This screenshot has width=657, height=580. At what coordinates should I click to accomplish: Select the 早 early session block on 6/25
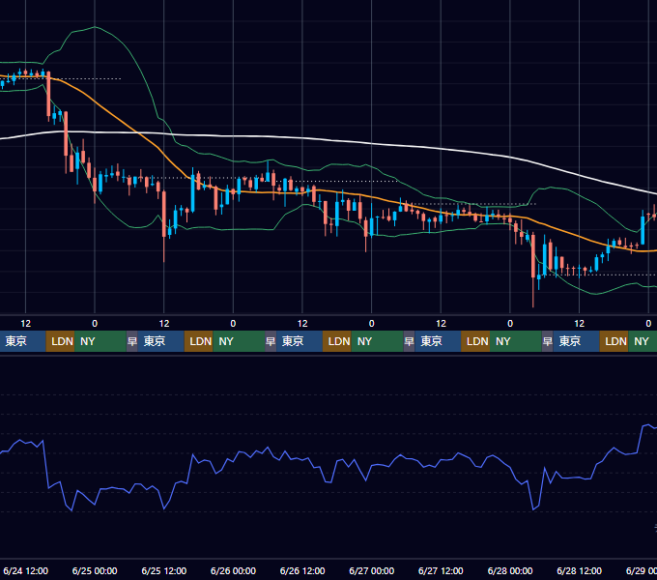[132, 341]
